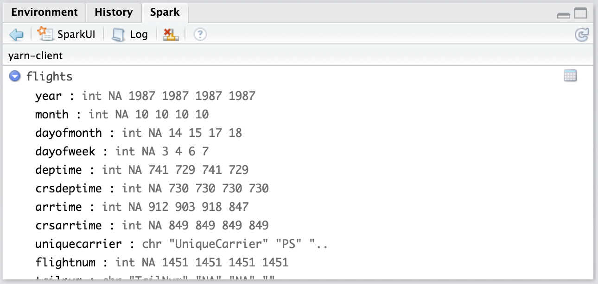Viewport: 598px width, 284px height.
Task: Open the Spark Log
Action: tap(130, 35)
